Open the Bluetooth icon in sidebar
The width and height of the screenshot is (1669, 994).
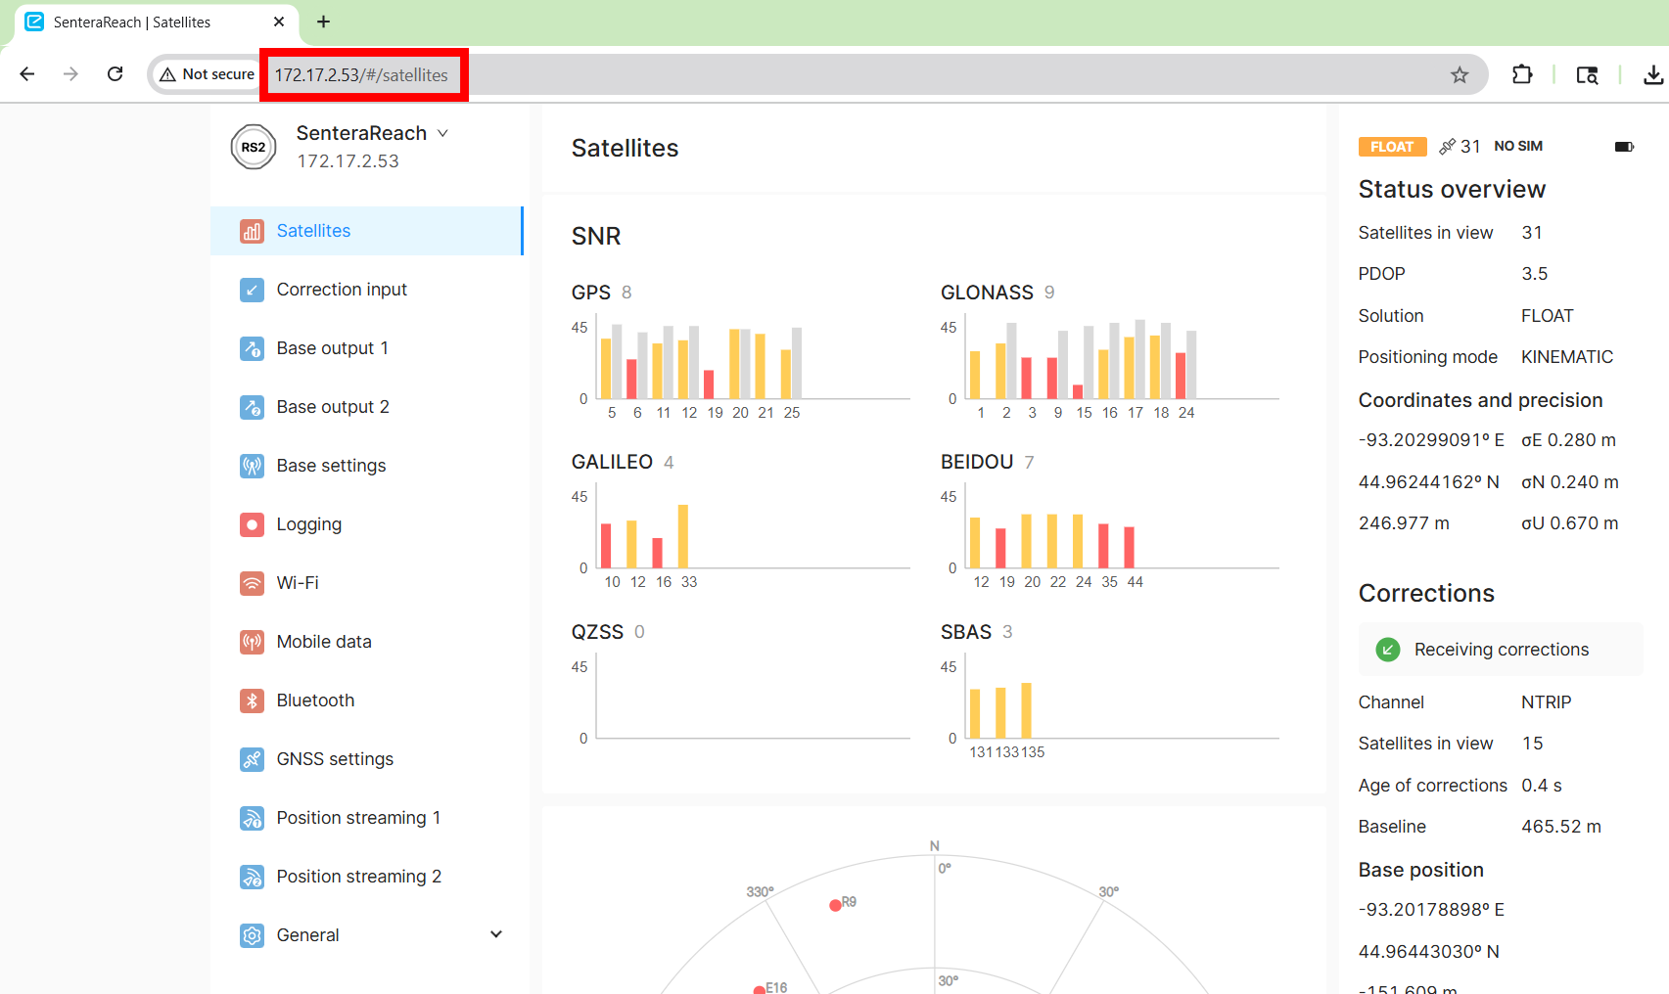(x=252, y=700)
